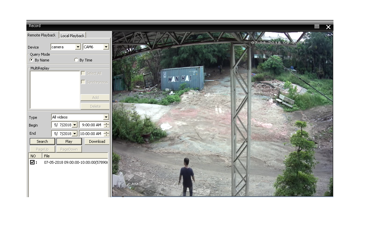Open the Type All videos dropdown
The height and width of the screenshot is (238, 369).
point(106,117)
